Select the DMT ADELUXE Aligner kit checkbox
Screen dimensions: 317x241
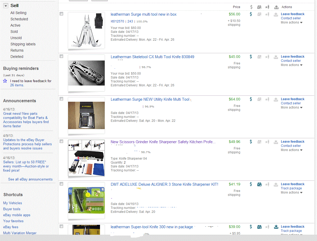(x=62, y=184)
